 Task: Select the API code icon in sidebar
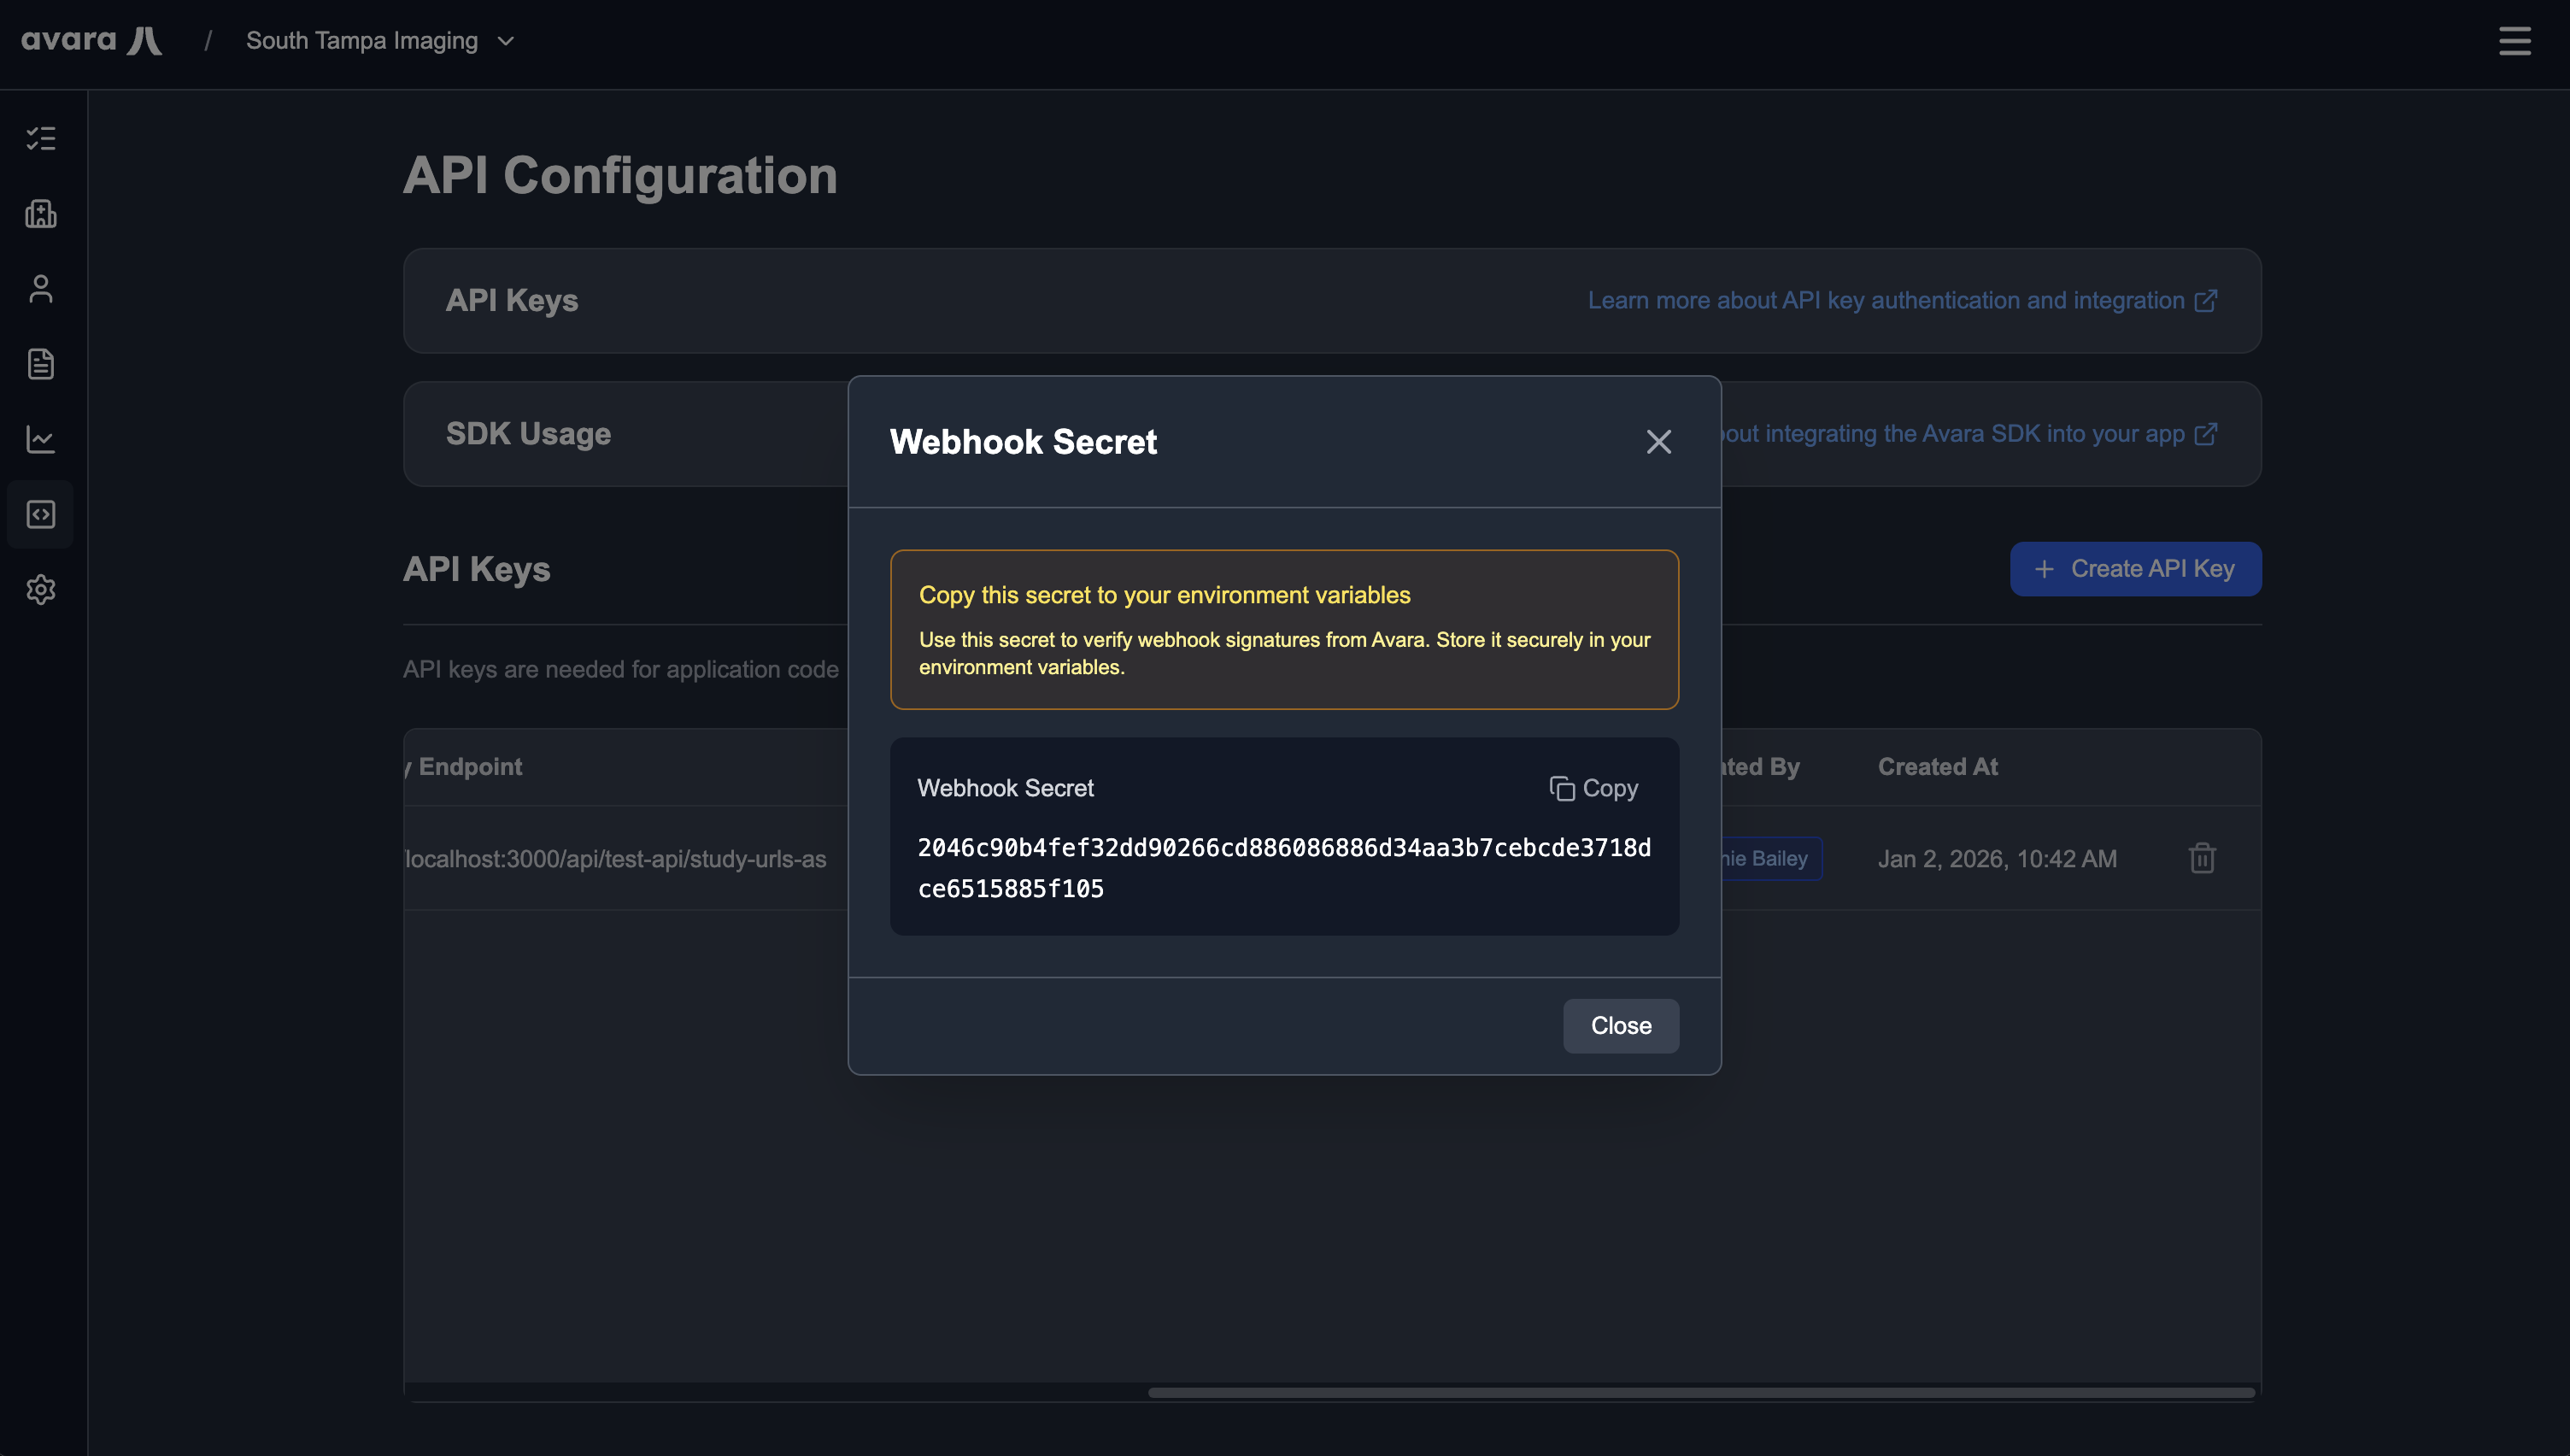tap(40, 514)
